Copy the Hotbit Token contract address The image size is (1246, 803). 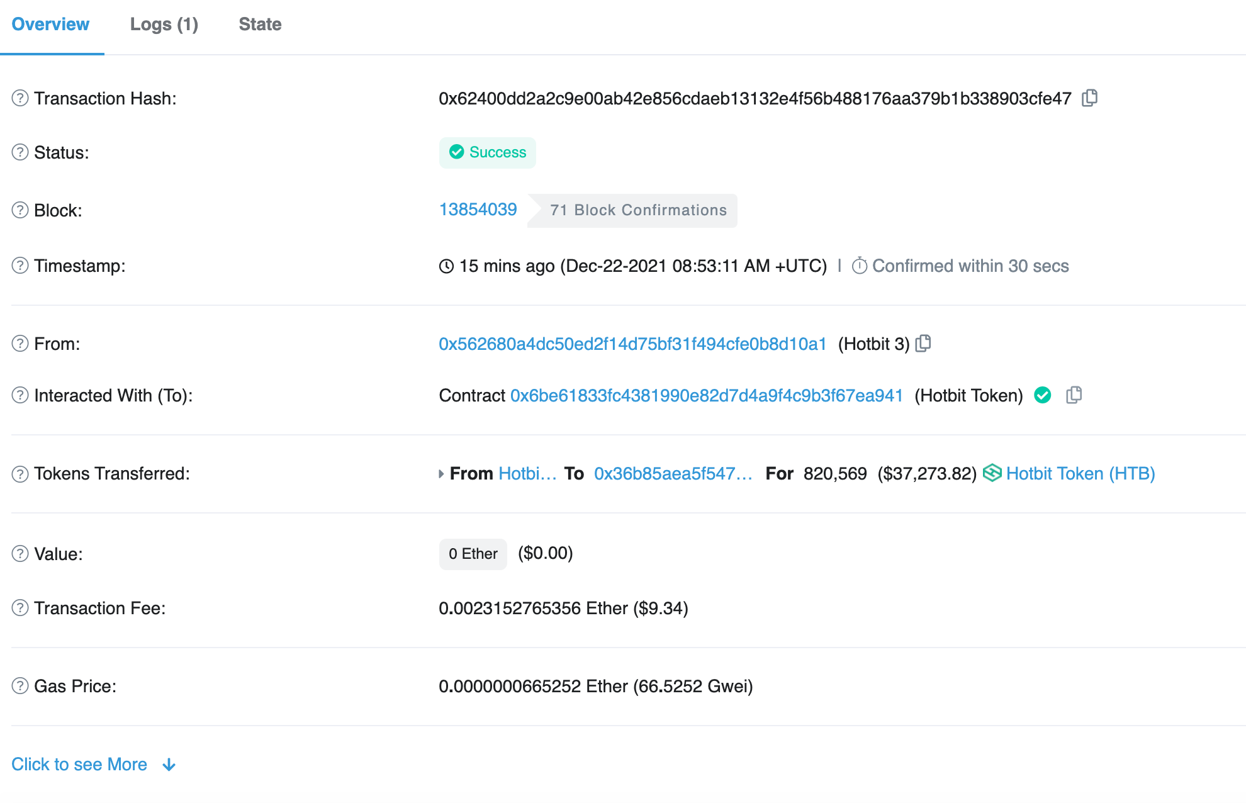[1074, 395]
